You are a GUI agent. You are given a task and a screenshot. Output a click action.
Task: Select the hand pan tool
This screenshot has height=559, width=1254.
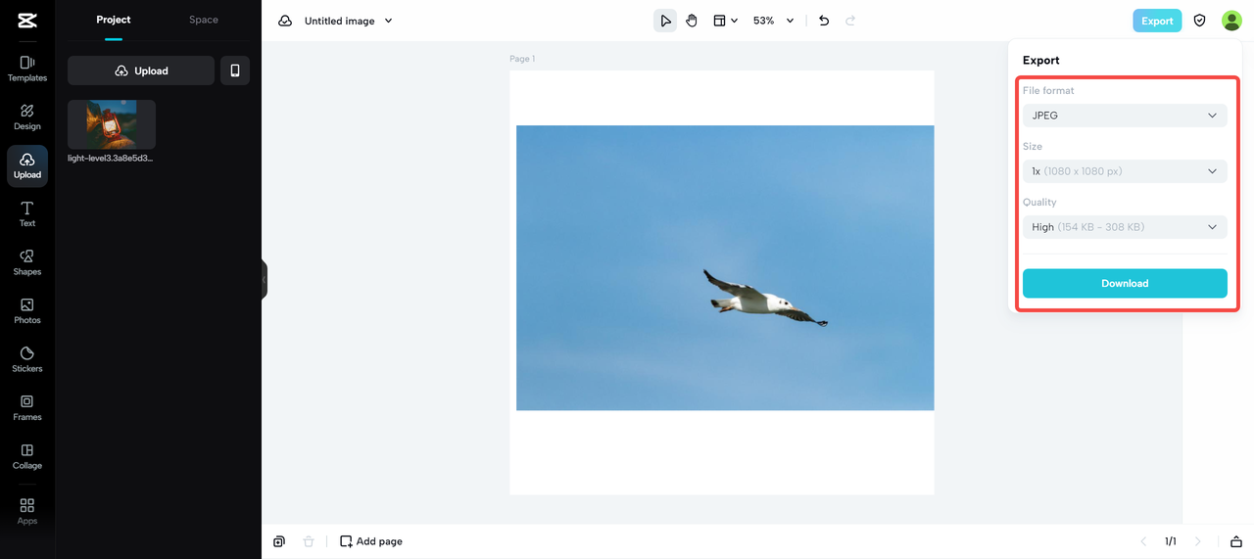click(x=692, y=21)
